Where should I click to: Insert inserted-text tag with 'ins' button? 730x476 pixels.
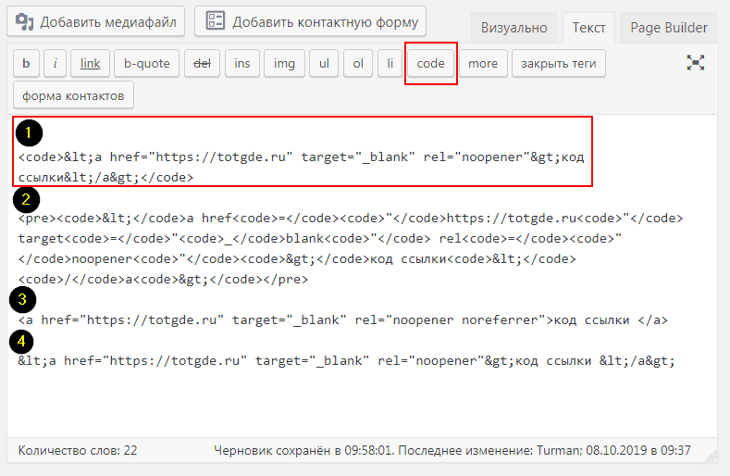pos(242,63)
